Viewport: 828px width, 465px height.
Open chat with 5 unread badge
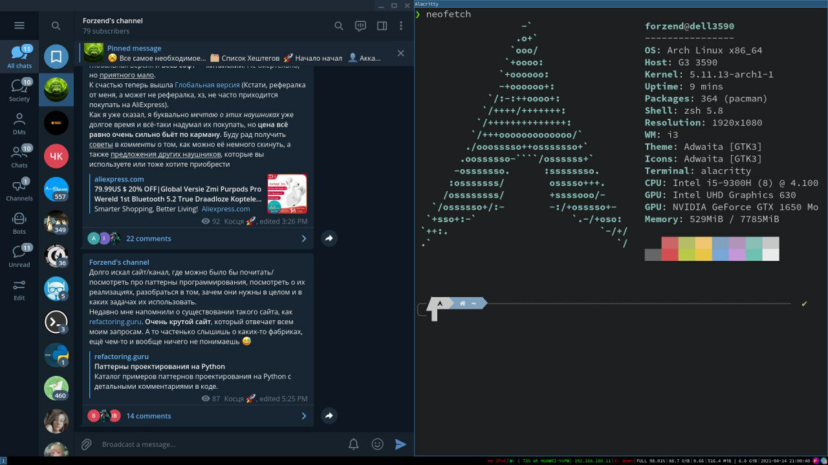(56, 289)
